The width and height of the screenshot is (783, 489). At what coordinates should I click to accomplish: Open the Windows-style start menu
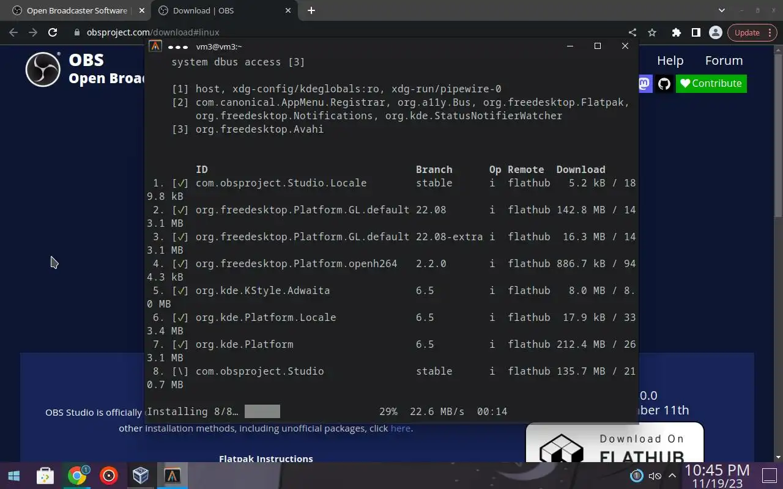click(x=13, y=476)
